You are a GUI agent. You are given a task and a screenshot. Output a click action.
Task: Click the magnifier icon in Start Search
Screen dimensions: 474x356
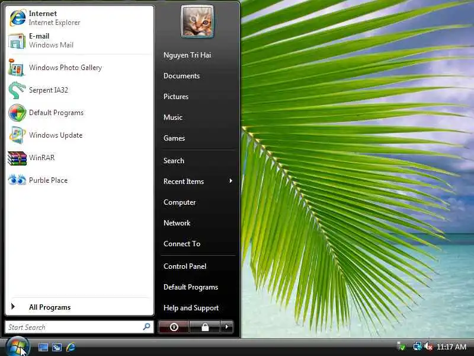click(x=146, y=327)
